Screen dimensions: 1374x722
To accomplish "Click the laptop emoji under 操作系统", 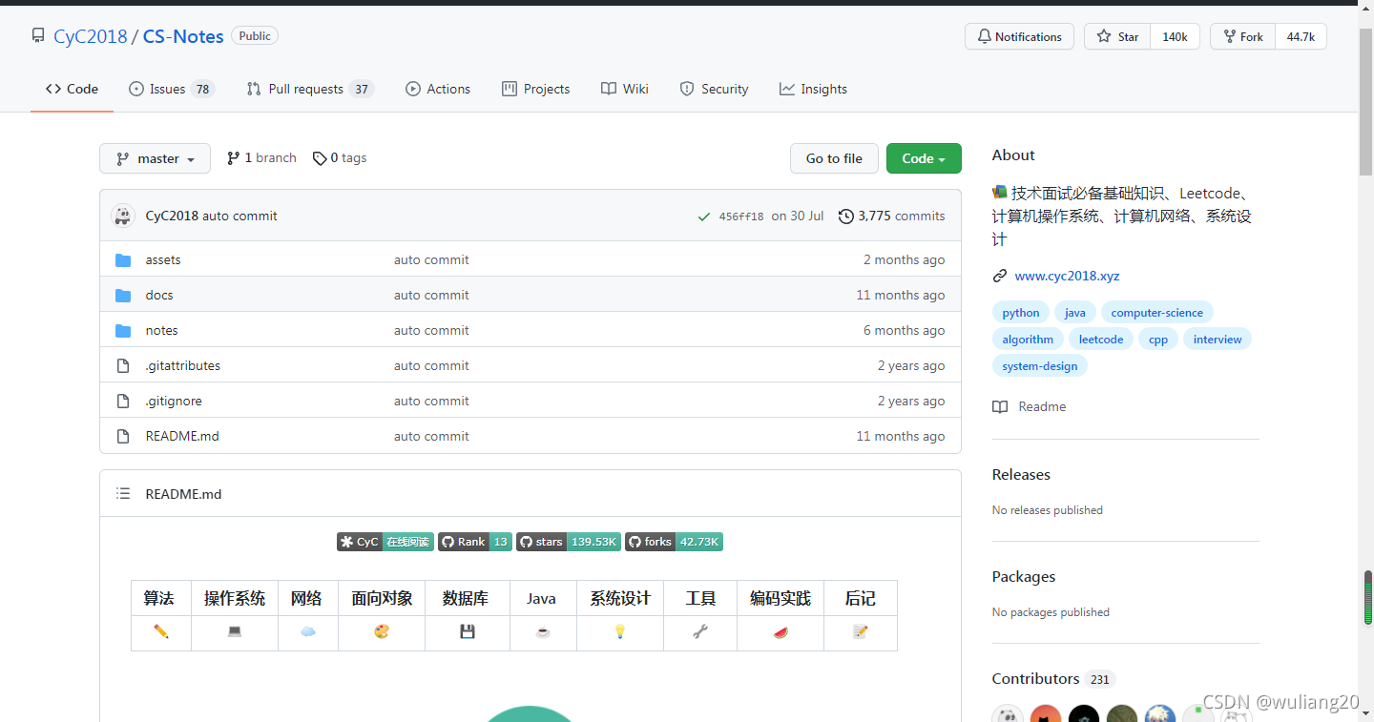I will point(235,631).
